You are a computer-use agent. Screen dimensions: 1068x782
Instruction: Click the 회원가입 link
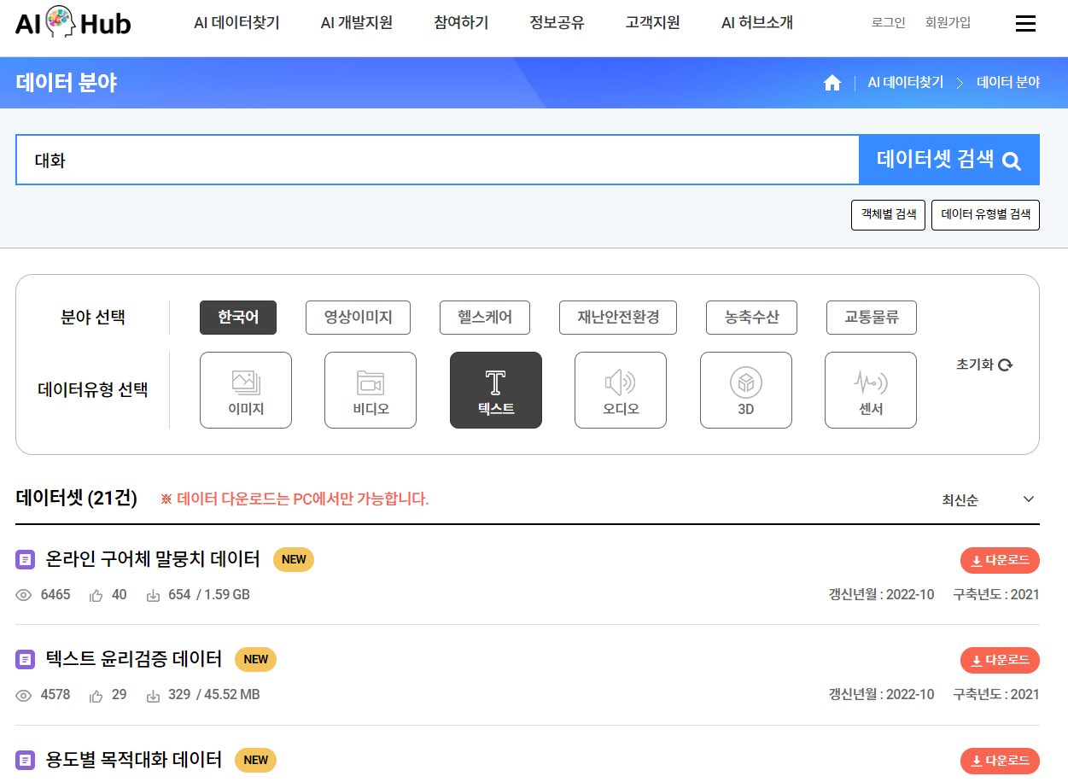[x=948, y=23]
